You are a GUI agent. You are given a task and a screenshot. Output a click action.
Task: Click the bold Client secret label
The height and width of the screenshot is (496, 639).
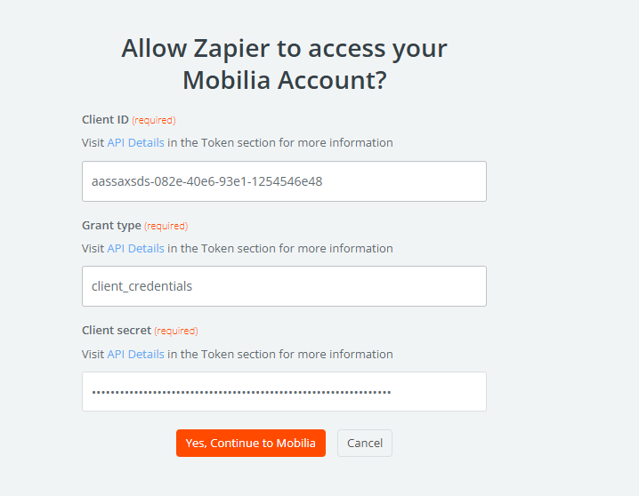(117, 331)
